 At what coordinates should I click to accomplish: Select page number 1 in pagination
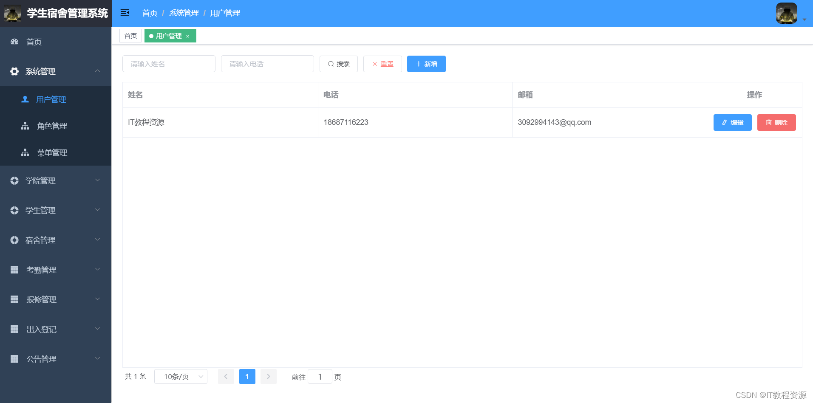click(247, 377)
